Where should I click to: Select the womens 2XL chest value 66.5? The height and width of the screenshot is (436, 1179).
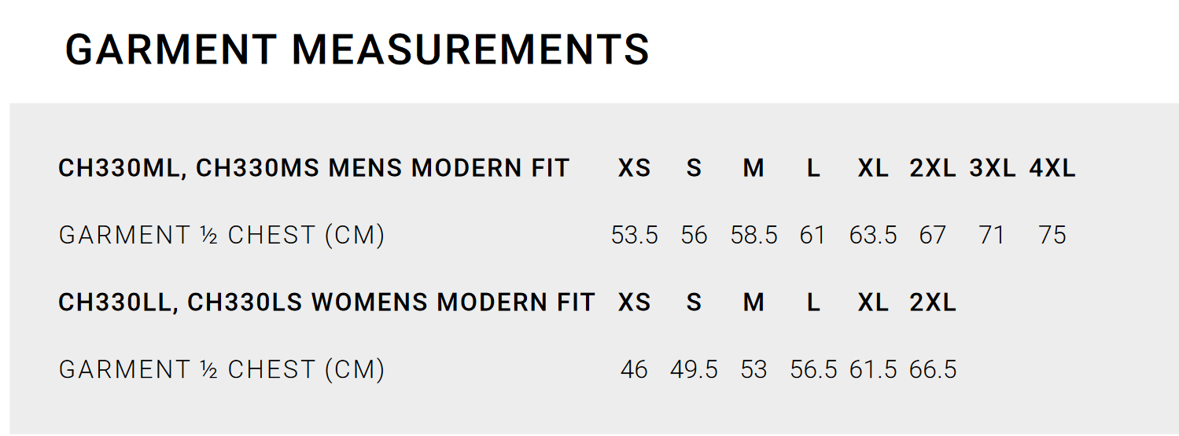[933, 369]
